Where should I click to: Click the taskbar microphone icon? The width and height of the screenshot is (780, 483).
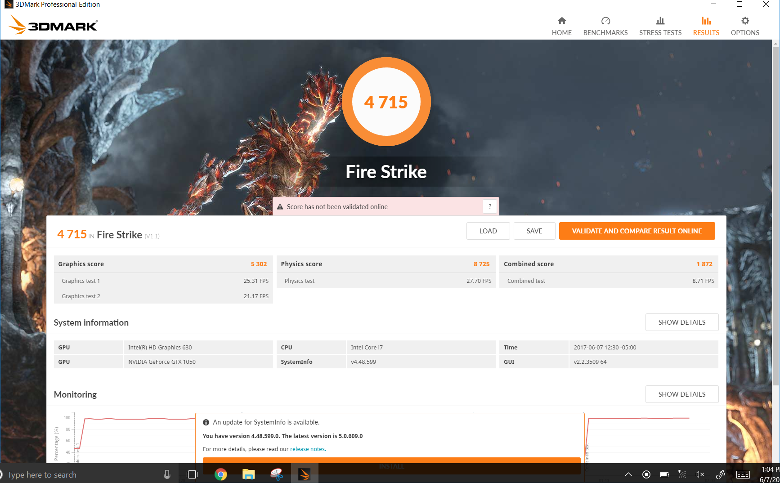pyautogui.click(x=167, y=474)
